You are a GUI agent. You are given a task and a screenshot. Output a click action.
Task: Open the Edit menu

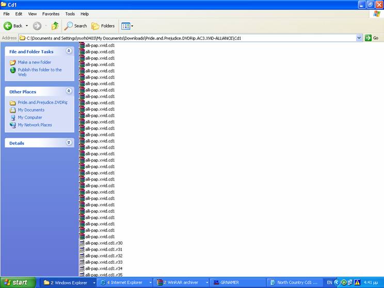pyautogui.click(x=19, y=14)
